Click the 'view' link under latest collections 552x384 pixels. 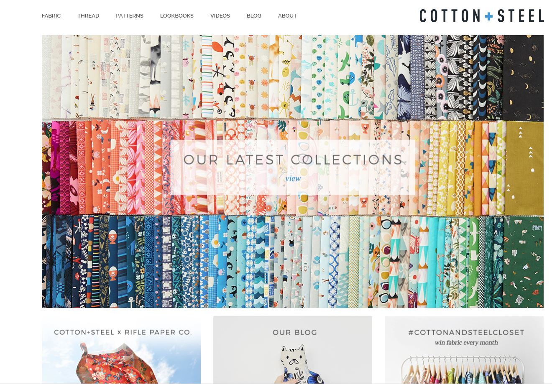(293, 178)
